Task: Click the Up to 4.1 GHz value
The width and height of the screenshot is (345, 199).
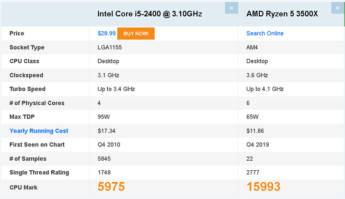Action: coord(265,89)
